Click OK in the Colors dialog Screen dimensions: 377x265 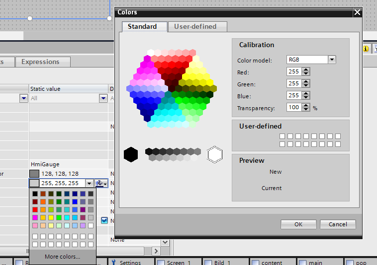coord(298,224)
